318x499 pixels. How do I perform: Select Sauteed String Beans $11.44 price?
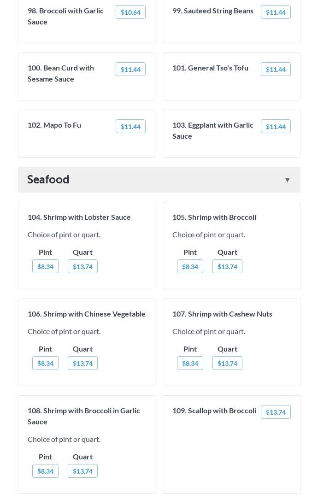(276, 12)
